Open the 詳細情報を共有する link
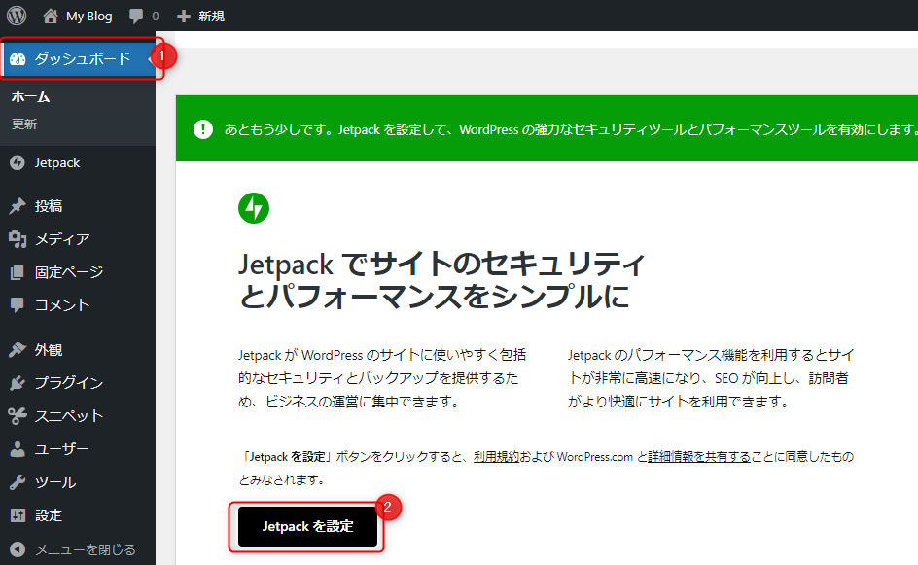918x565 pixels. tap(699, 457)
